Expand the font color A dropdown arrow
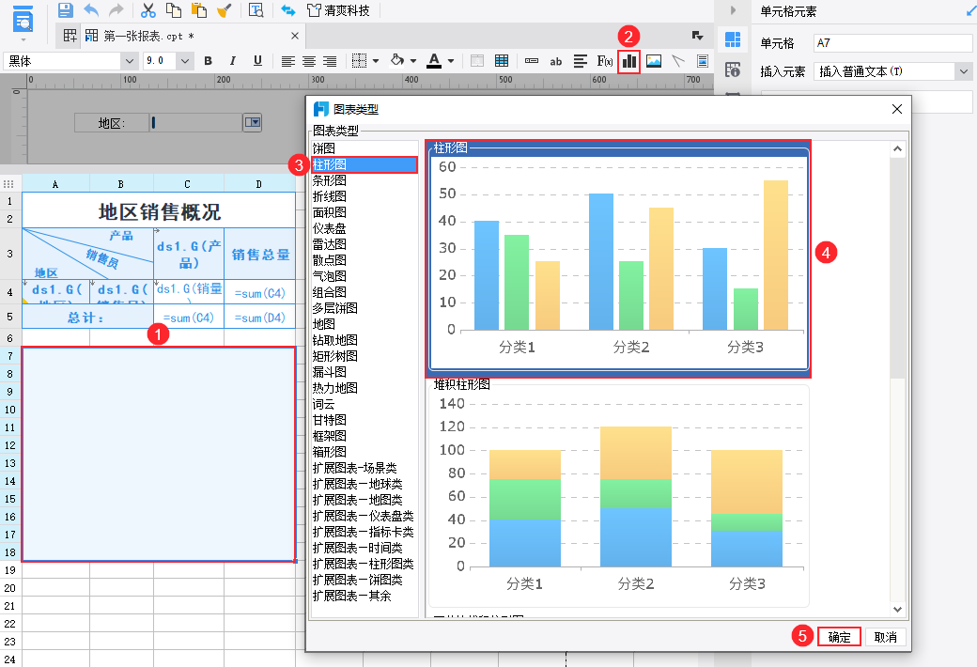 451,61
